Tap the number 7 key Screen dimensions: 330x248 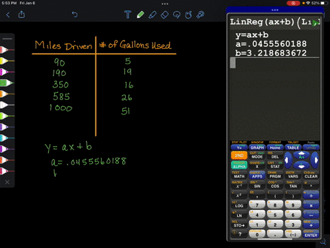point(257,205)
